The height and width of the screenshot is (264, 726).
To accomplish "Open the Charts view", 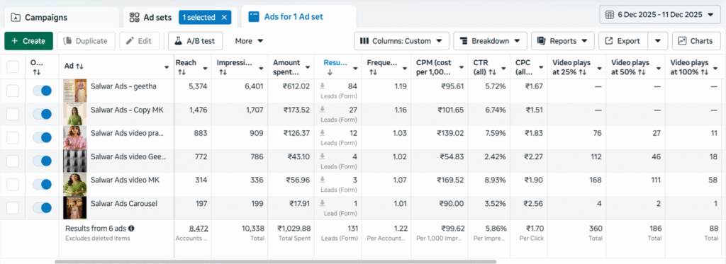I will pos(696,40).
